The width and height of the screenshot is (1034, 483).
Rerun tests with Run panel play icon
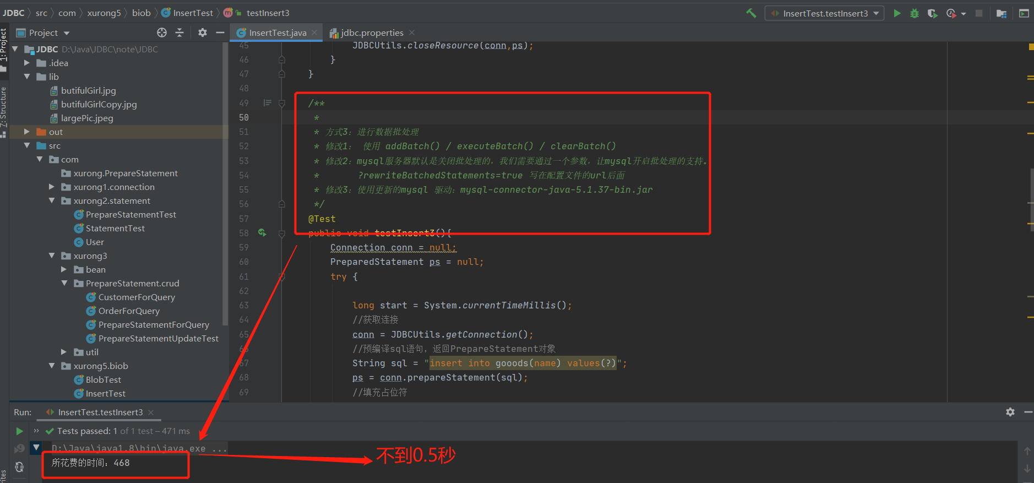(19, 431)
